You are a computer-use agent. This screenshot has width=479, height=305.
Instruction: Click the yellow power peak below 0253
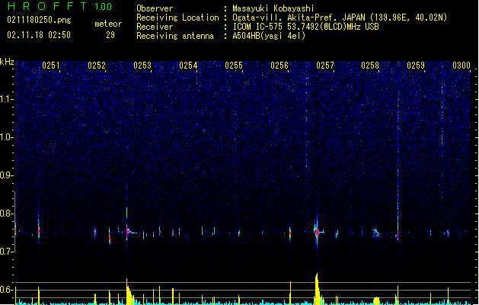[x=129, y=291]
